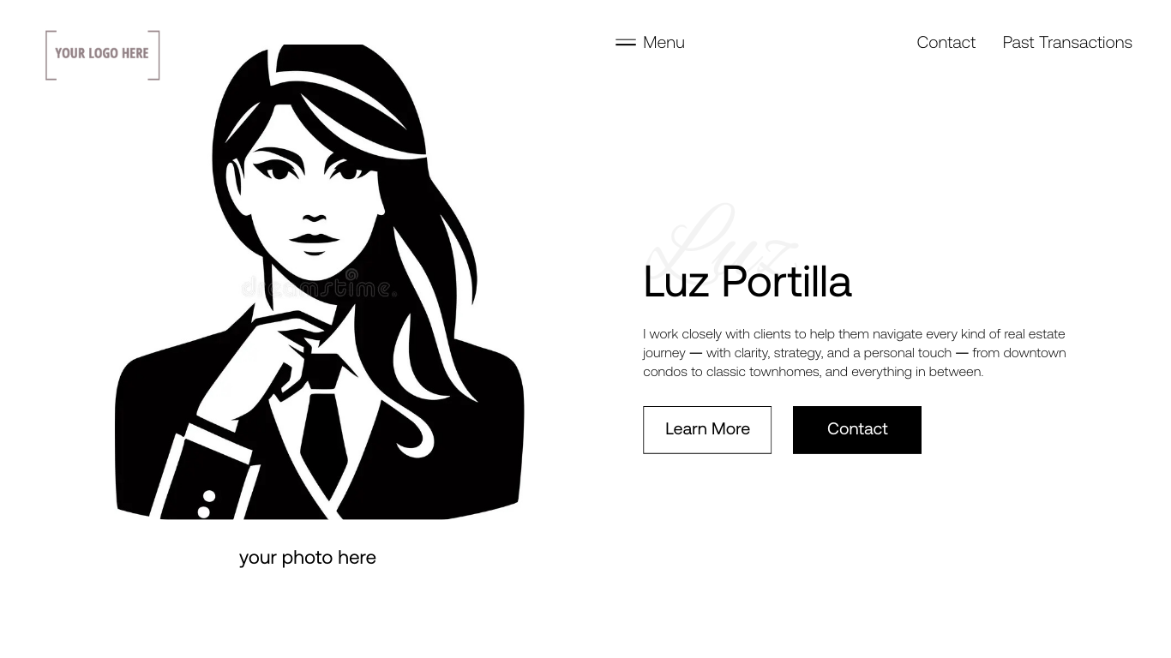1171x658 pixels.
Task: Click the real estate journey description paragraph
Action: pos(855,353)
